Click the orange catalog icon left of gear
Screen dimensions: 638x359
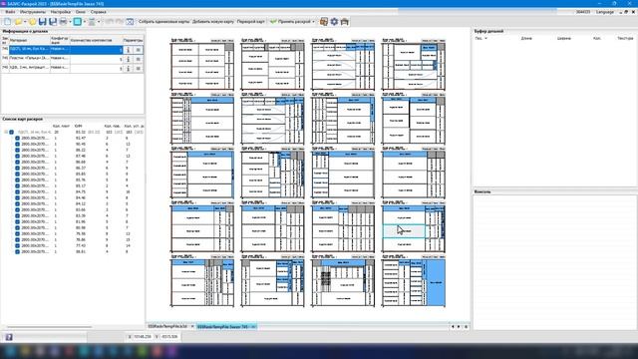[x=324, y=22]
